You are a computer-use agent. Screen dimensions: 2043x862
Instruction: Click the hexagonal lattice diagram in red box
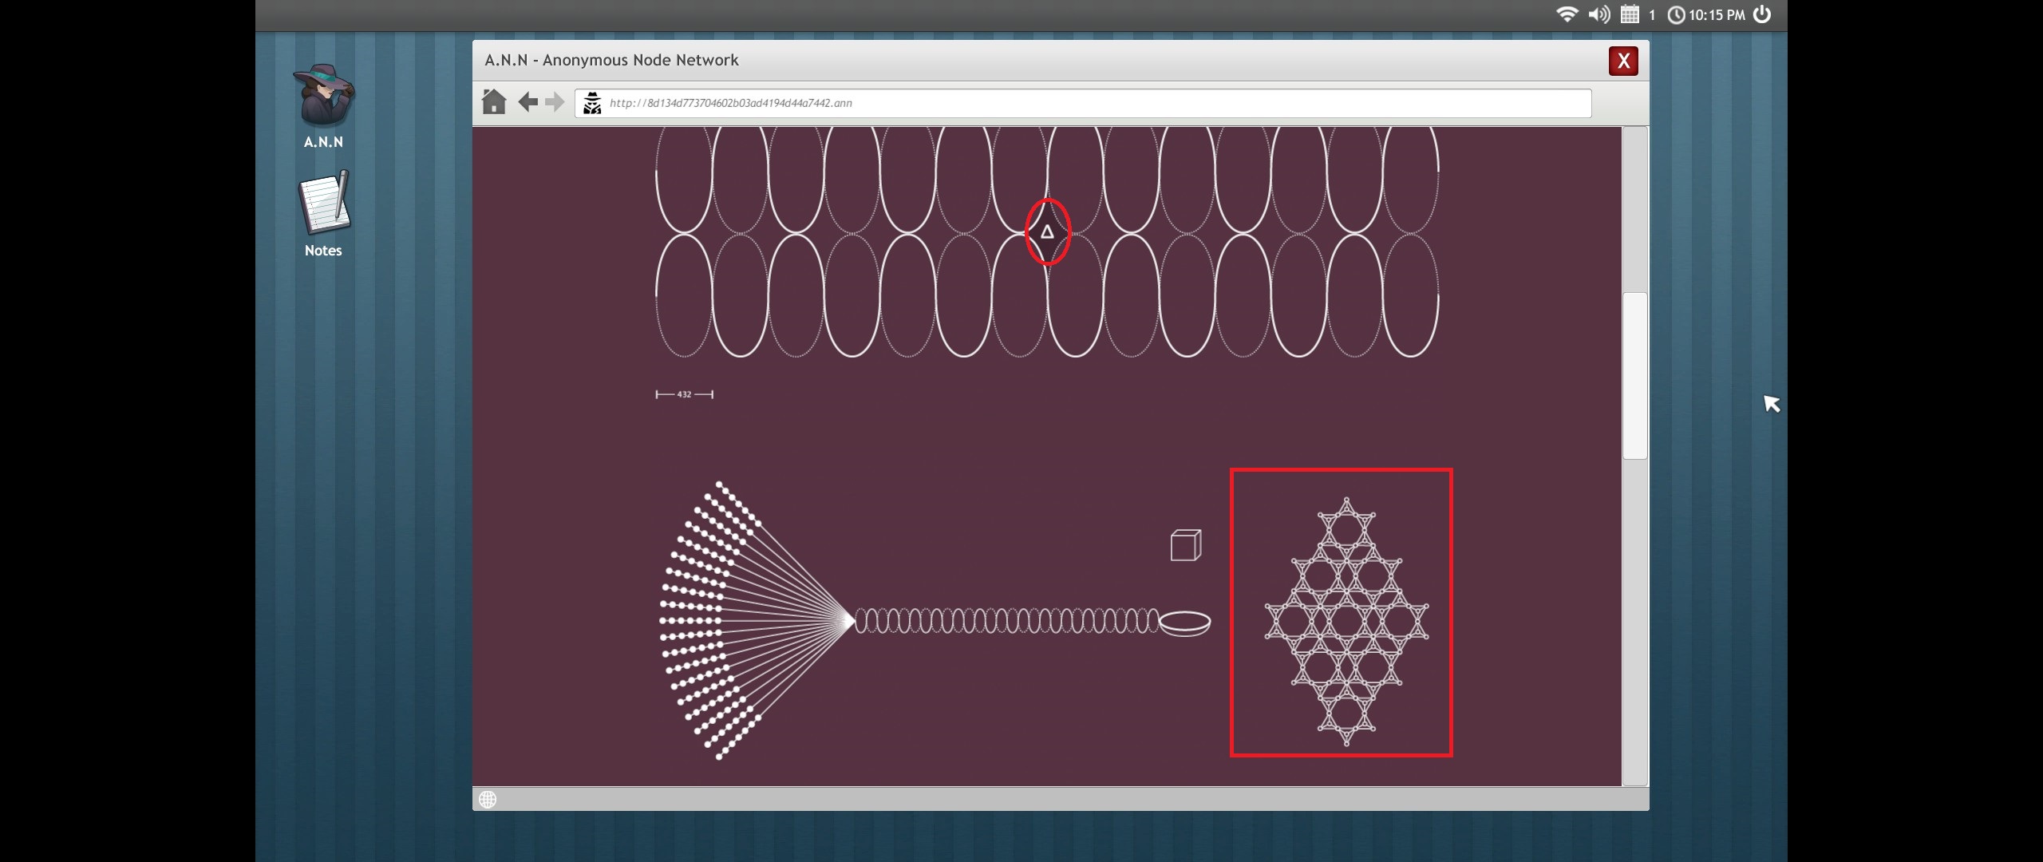(1346, 621)
